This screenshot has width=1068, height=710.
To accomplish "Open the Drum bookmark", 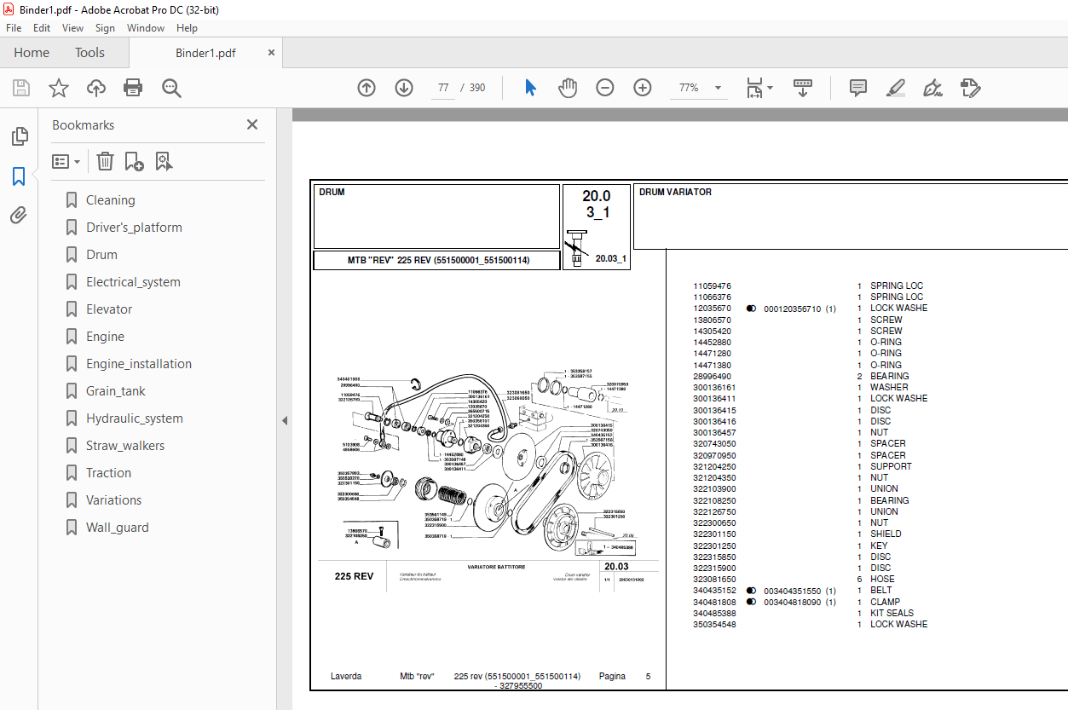I will tap(101, 255).
